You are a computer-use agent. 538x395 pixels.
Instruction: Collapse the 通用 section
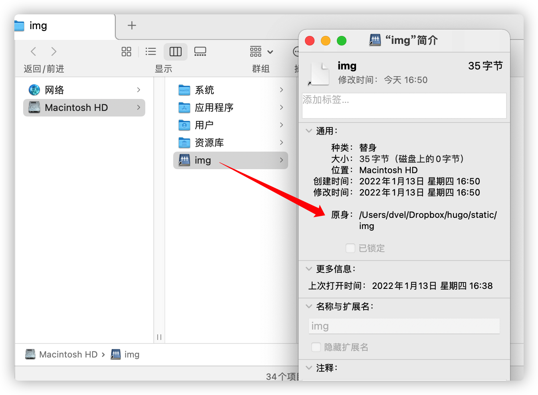(309, 131)
